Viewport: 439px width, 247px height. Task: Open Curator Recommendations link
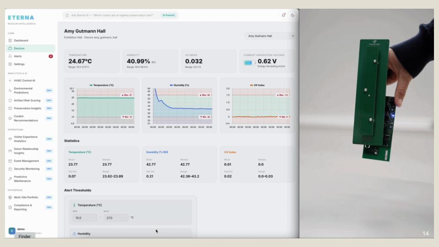point(26,118)
